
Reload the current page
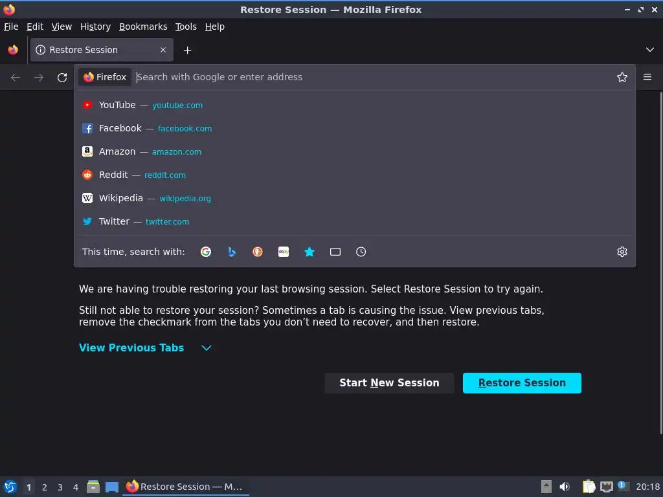[x=62, y=78]
